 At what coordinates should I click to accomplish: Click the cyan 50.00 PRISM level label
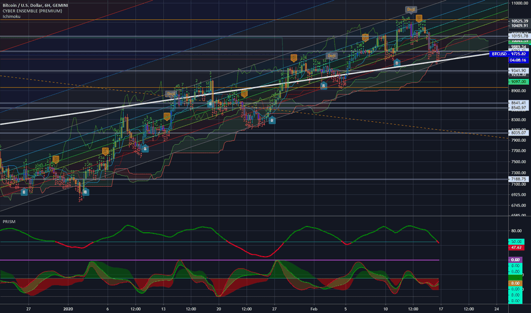516,242
